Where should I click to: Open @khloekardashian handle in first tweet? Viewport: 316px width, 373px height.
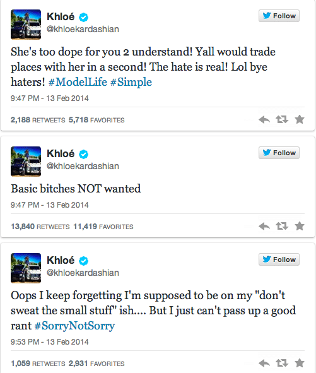click(x=83, y=29)
